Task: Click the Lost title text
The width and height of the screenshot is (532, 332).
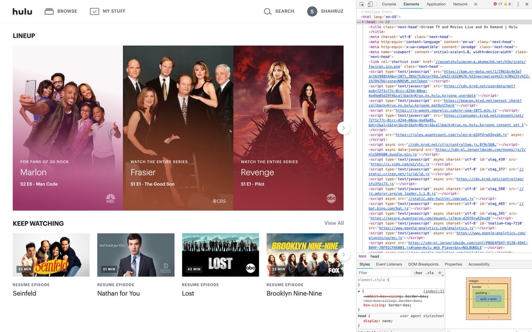Action: point(188,293)
